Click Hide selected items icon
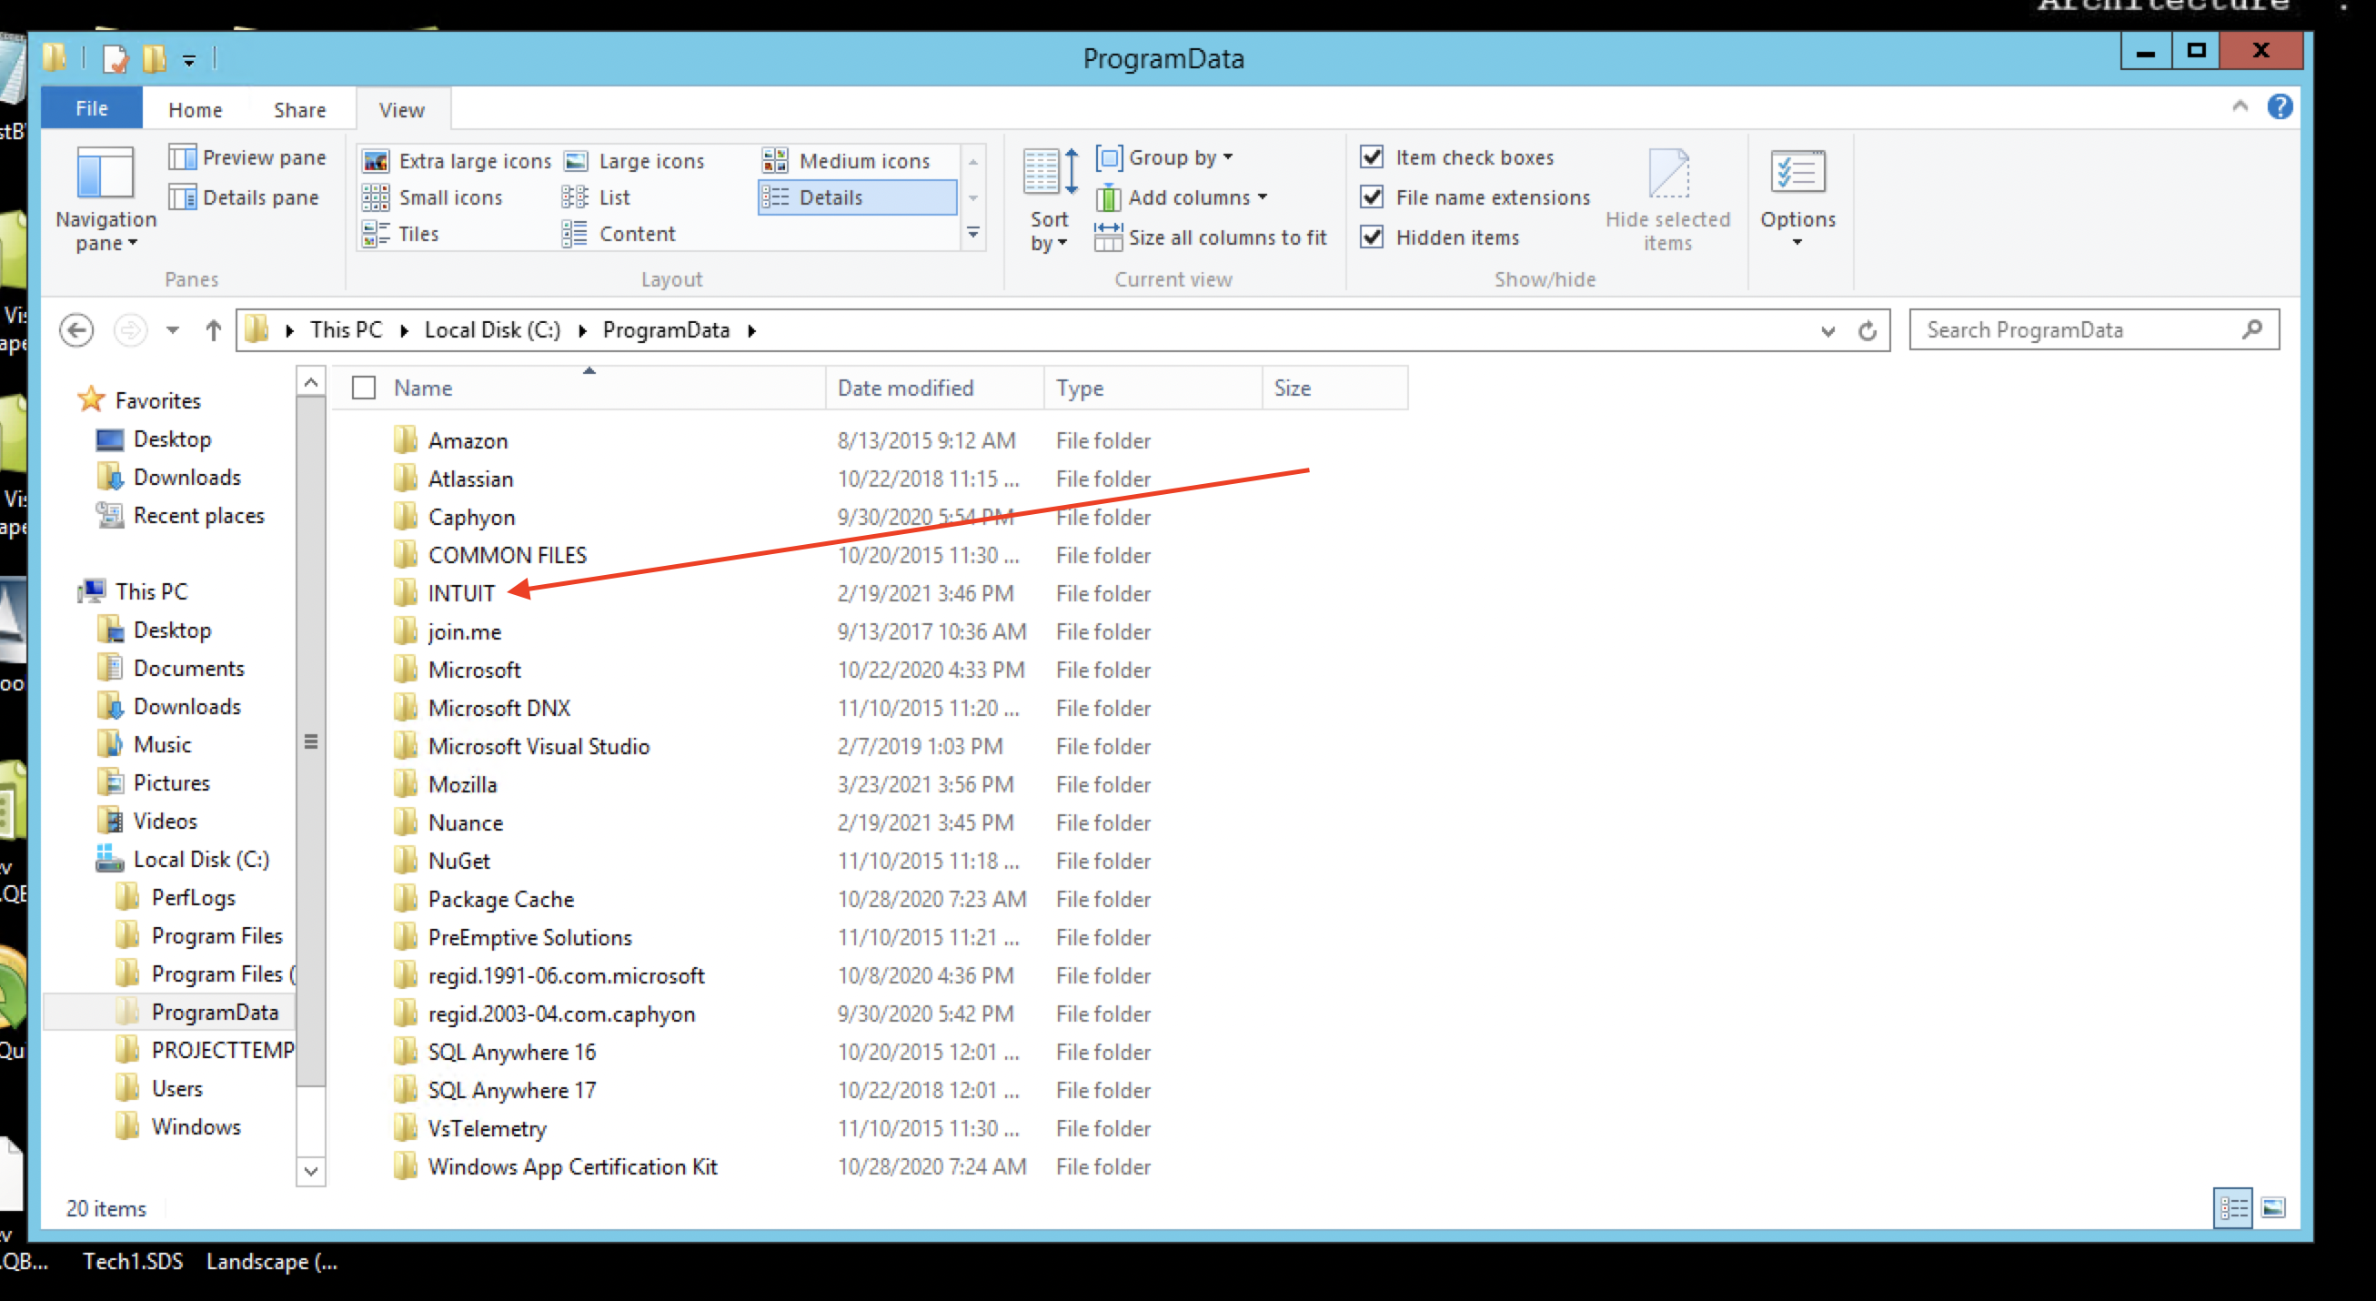2376x1301 pixels. coord(1667,173)
